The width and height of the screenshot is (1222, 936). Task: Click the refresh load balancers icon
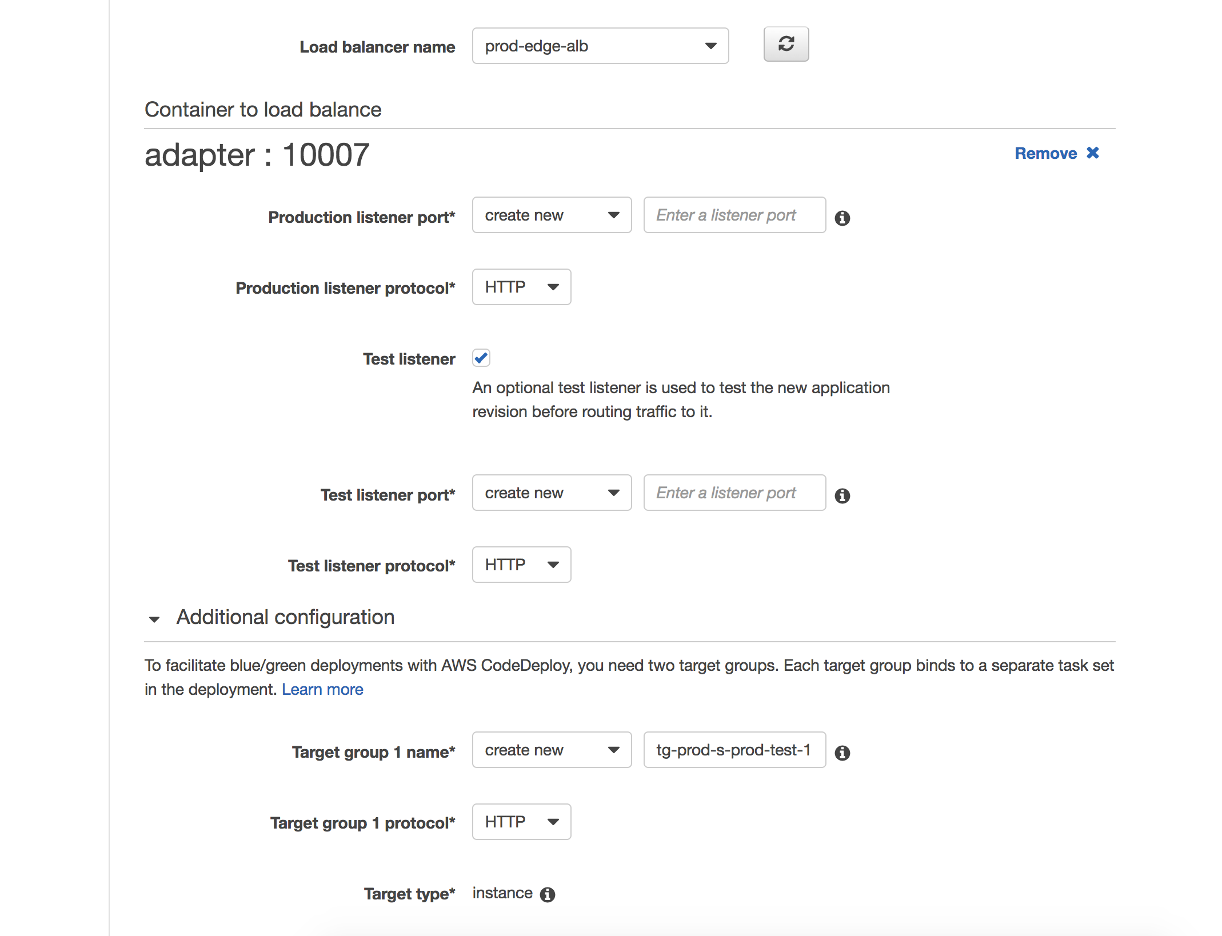(x=785, y=44)
